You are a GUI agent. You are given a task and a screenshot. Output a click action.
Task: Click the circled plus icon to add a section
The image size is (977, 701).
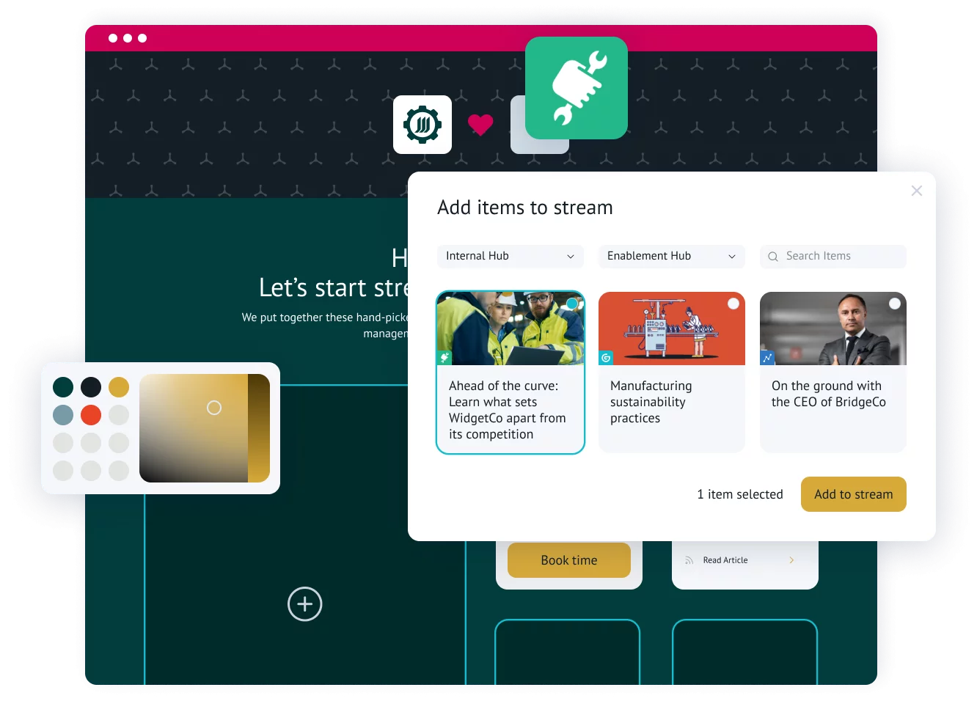coord(305,604)
